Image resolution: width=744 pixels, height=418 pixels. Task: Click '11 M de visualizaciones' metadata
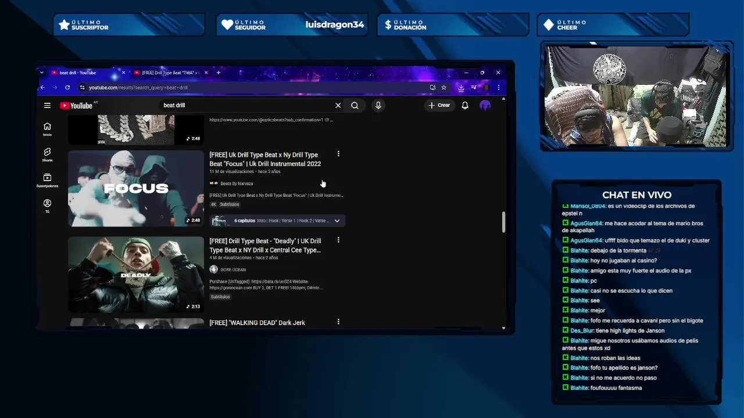[x=231, y=172]
